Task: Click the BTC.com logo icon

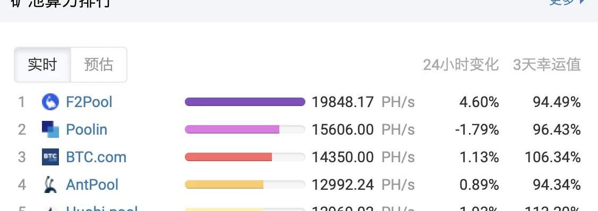Action: click(x=50, y=157)
